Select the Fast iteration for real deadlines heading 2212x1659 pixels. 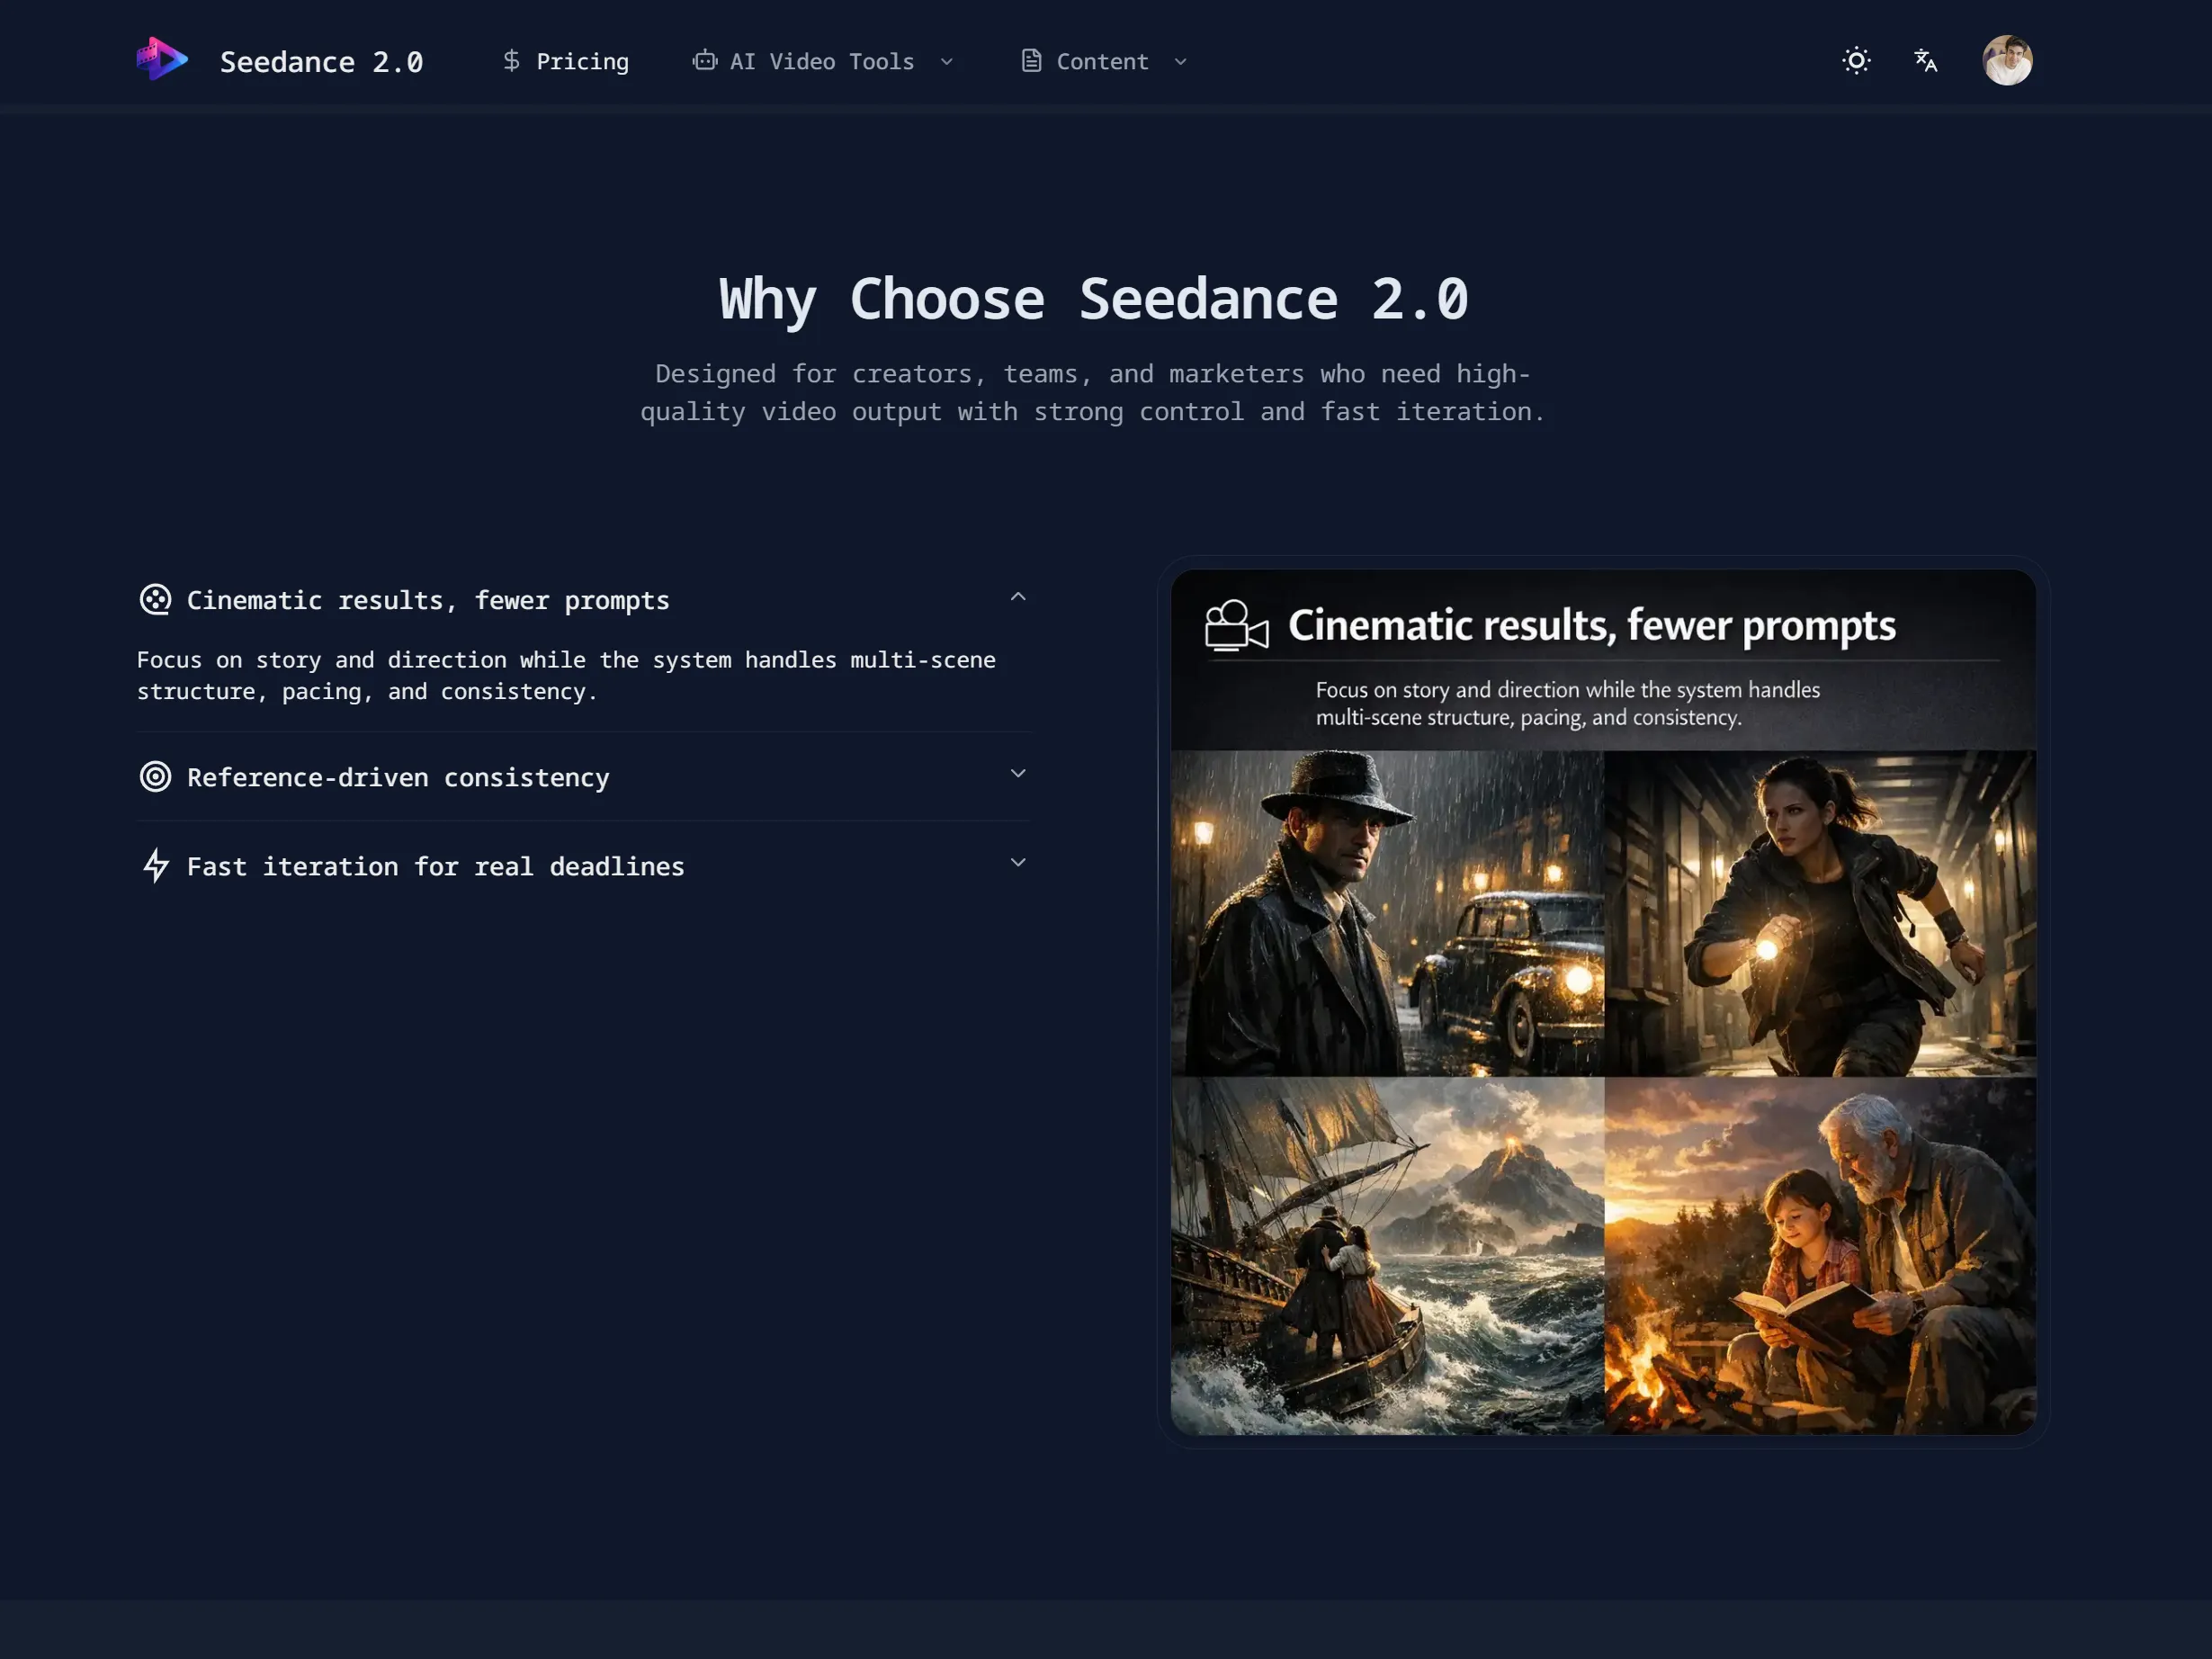click(x=435, y=867)
